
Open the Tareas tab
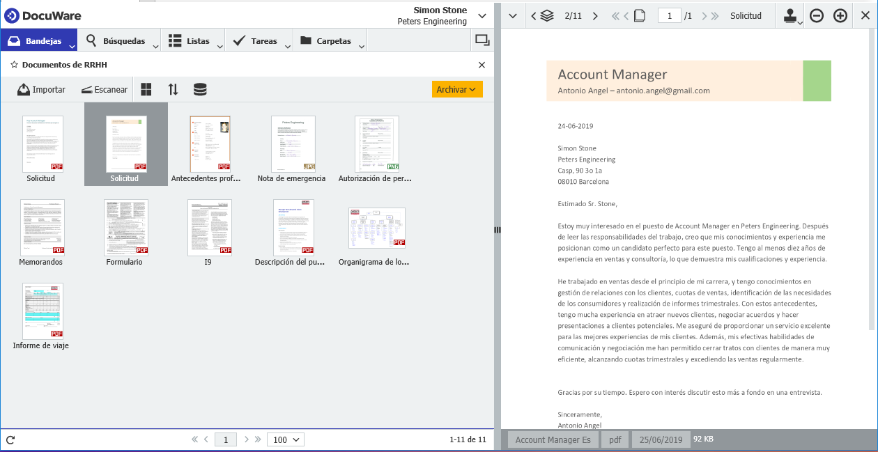[259, 40]
